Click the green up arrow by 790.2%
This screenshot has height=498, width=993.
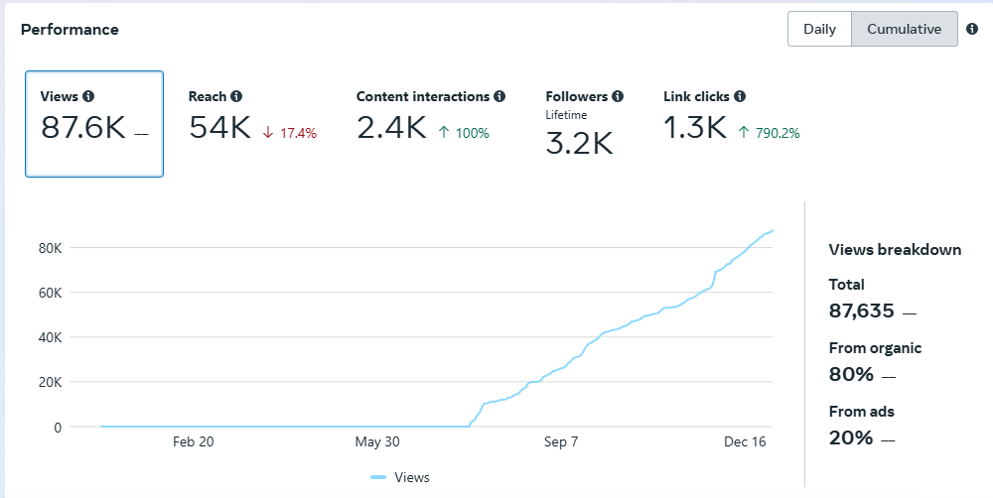click(x=744, y=132)
